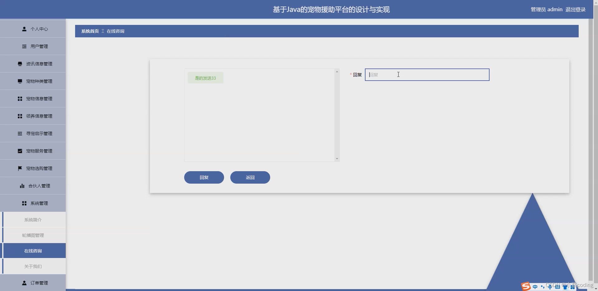Viewport: 598px width, 291px height.
Task: Click chat box scroll down arrow
Action: pos(337,159)
